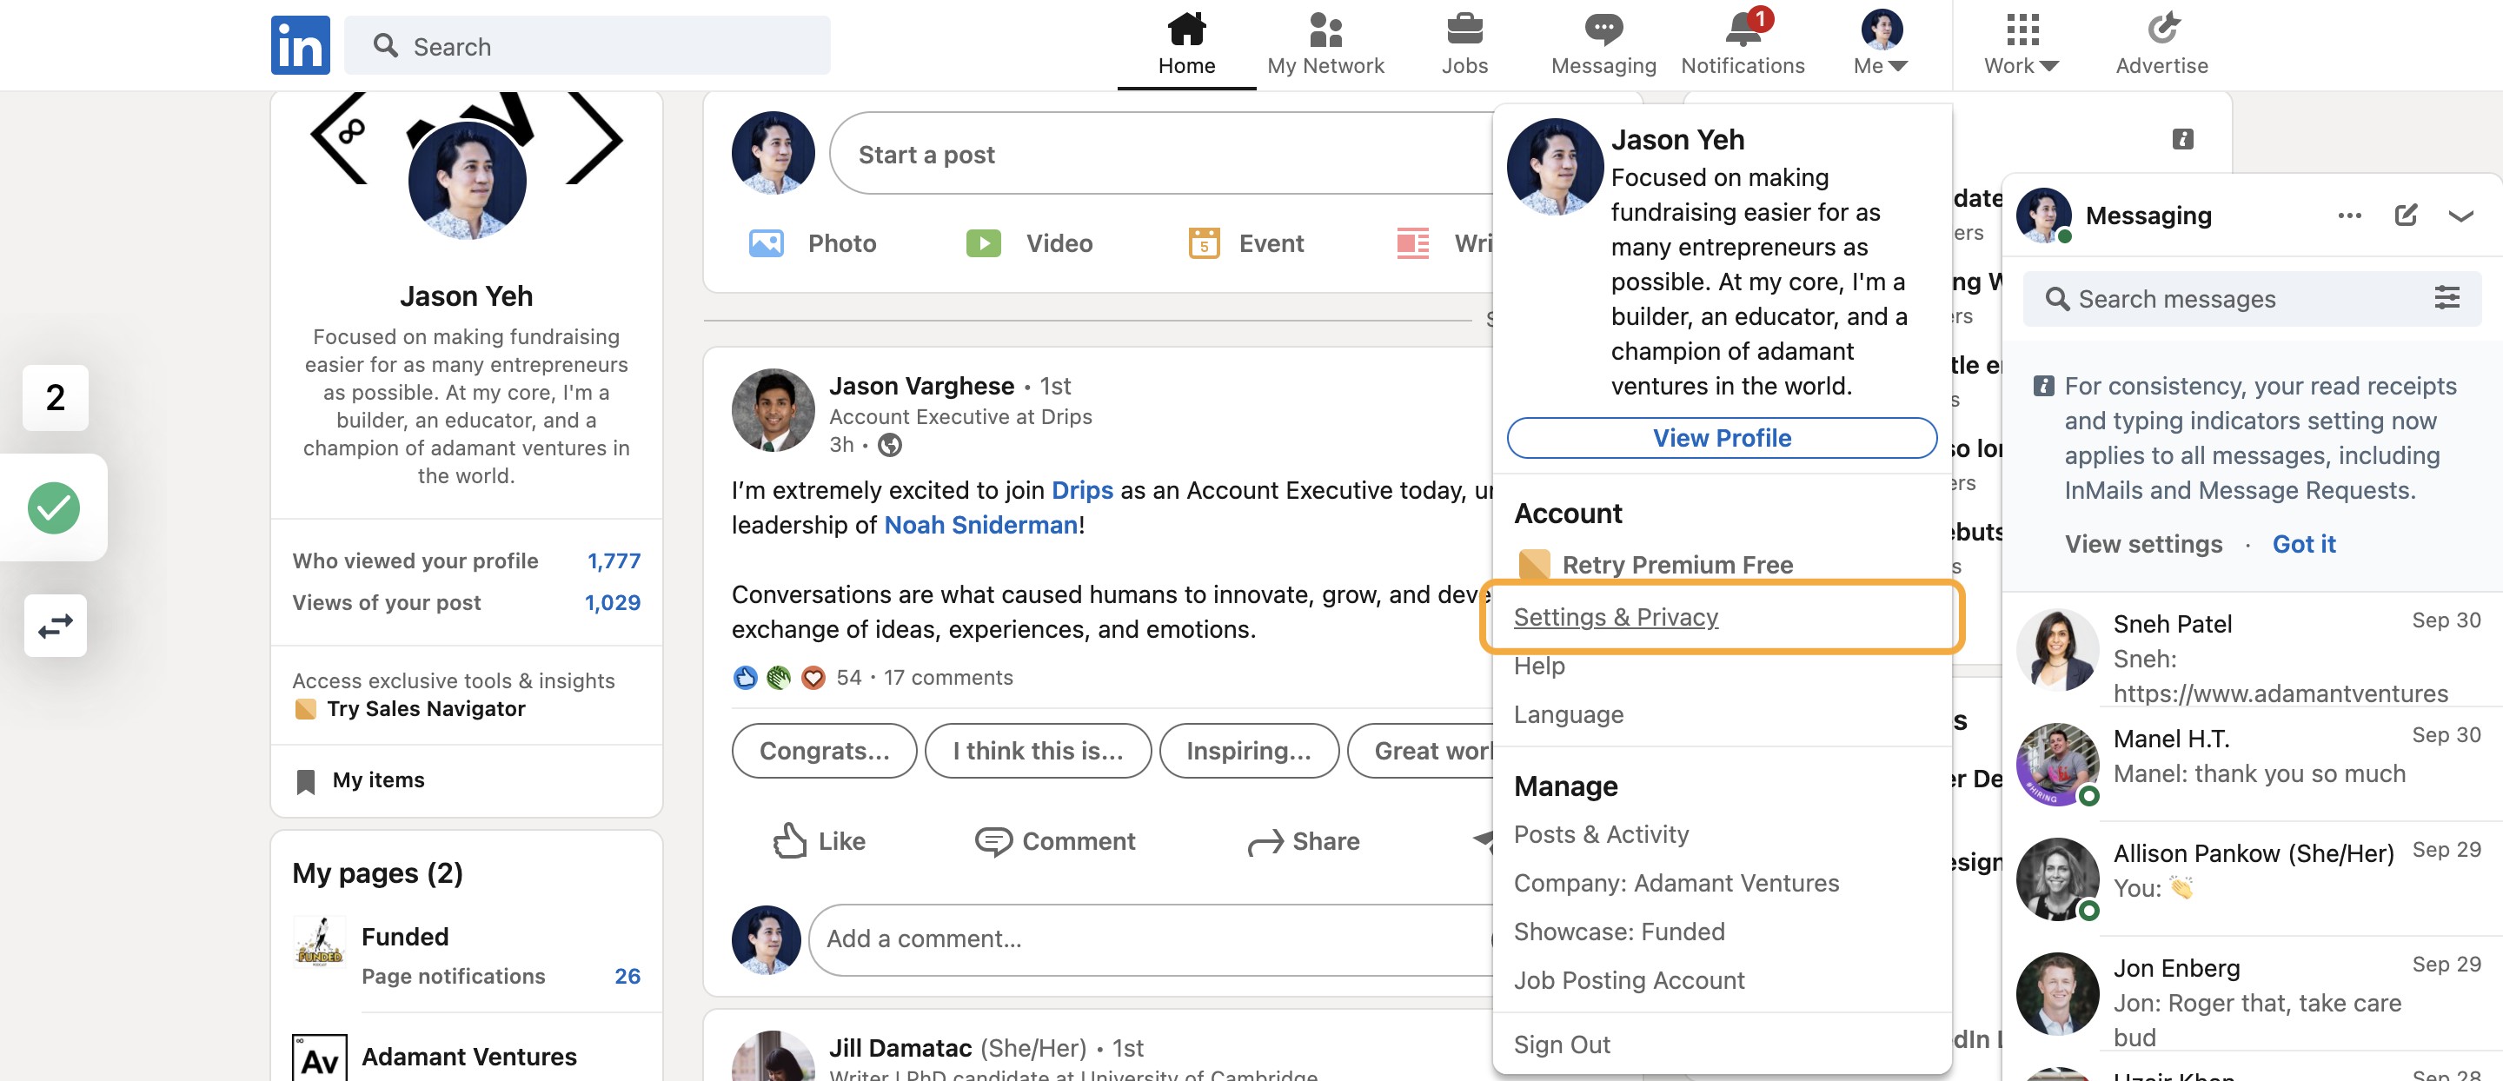Expand the Work apps dropdown
Image resolution: width=2503 pixels, height=1081 pixels.
(2021, 44)
